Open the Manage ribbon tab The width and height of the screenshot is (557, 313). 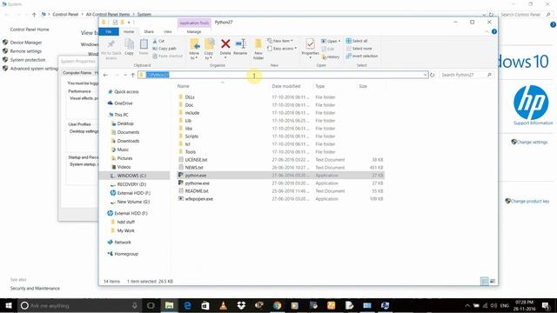(x=194, y=31)
